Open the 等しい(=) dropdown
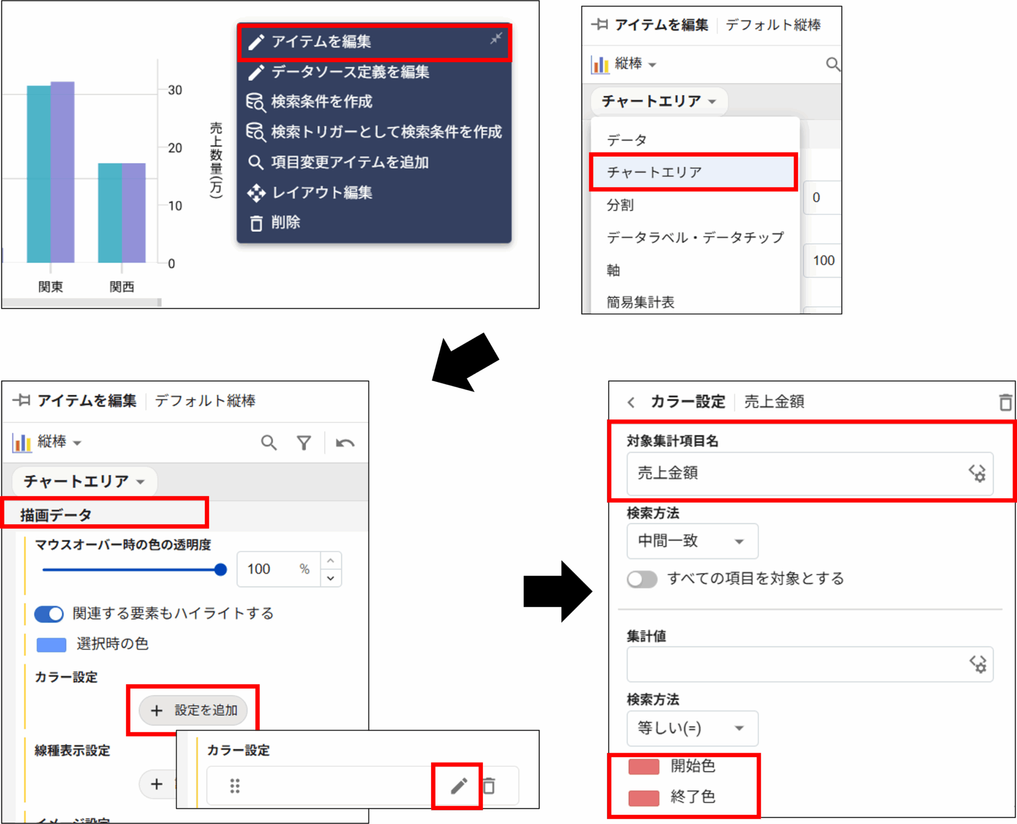 tap(691, 728)
